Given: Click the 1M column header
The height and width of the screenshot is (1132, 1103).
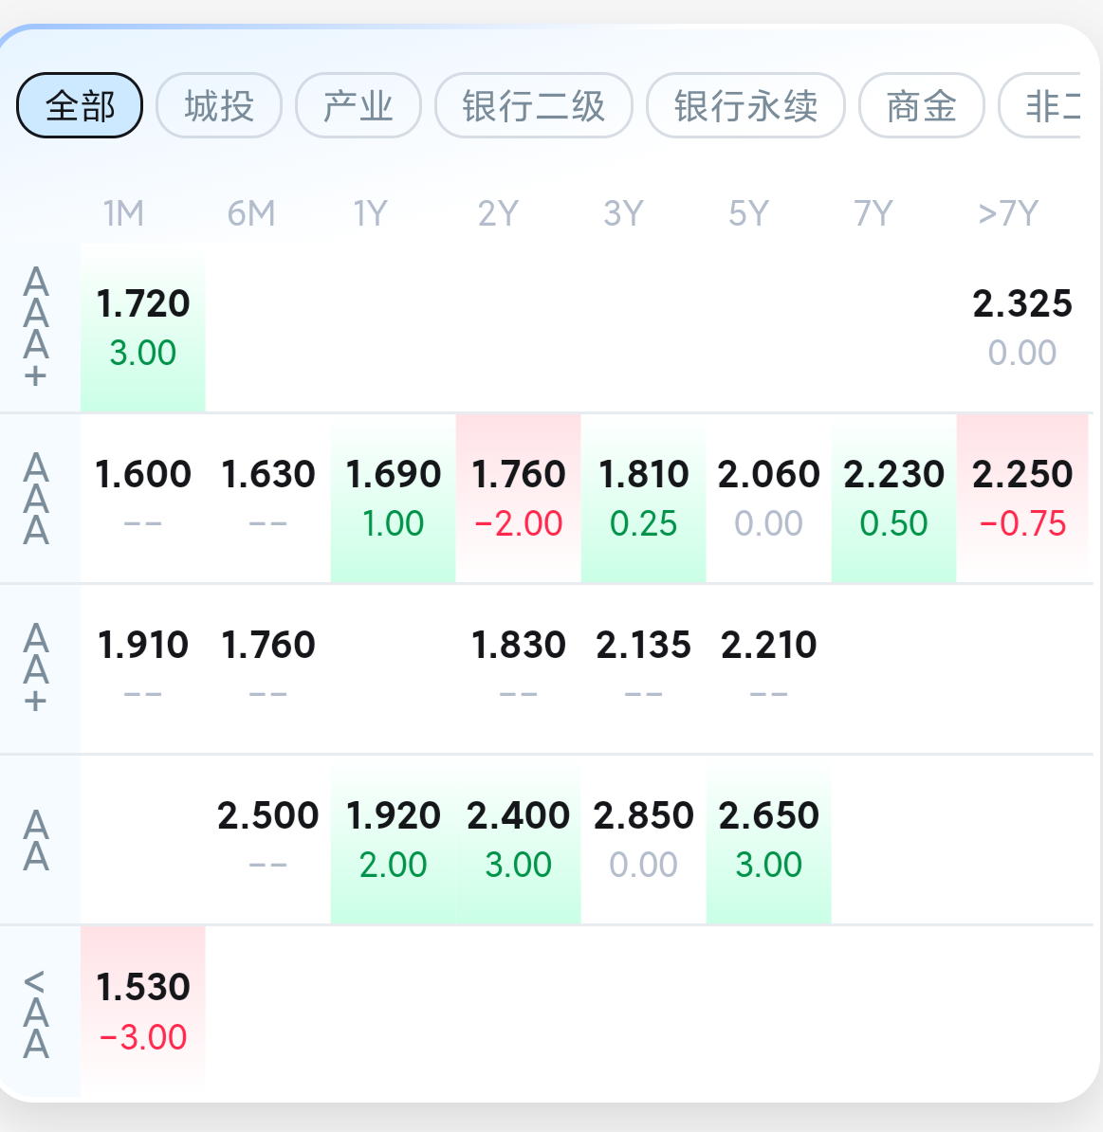Looking at the screenshot, I should (123, 213).
